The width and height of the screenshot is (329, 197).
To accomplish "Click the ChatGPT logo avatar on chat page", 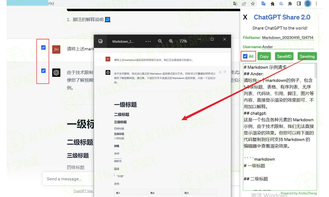I will click(x=56, y=73).
